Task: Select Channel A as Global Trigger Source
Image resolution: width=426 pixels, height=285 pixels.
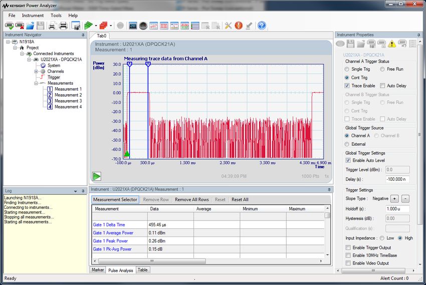Action: [x=347, y=136]
